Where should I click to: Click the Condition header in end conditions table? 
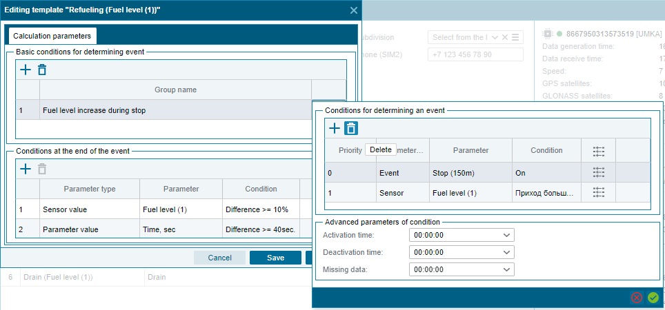[x=261, y=189]
